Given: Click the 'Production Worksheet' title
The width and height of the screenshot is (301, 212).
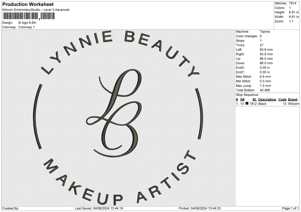Looking at the screenshot, I should 28,4.
